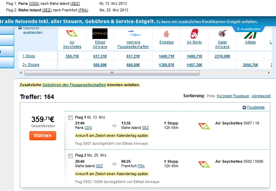Viewport: 276px width, 191px height.
Task: Click Air Seychelles logo in Flug 2 row
Action: [x=204, y=164]
